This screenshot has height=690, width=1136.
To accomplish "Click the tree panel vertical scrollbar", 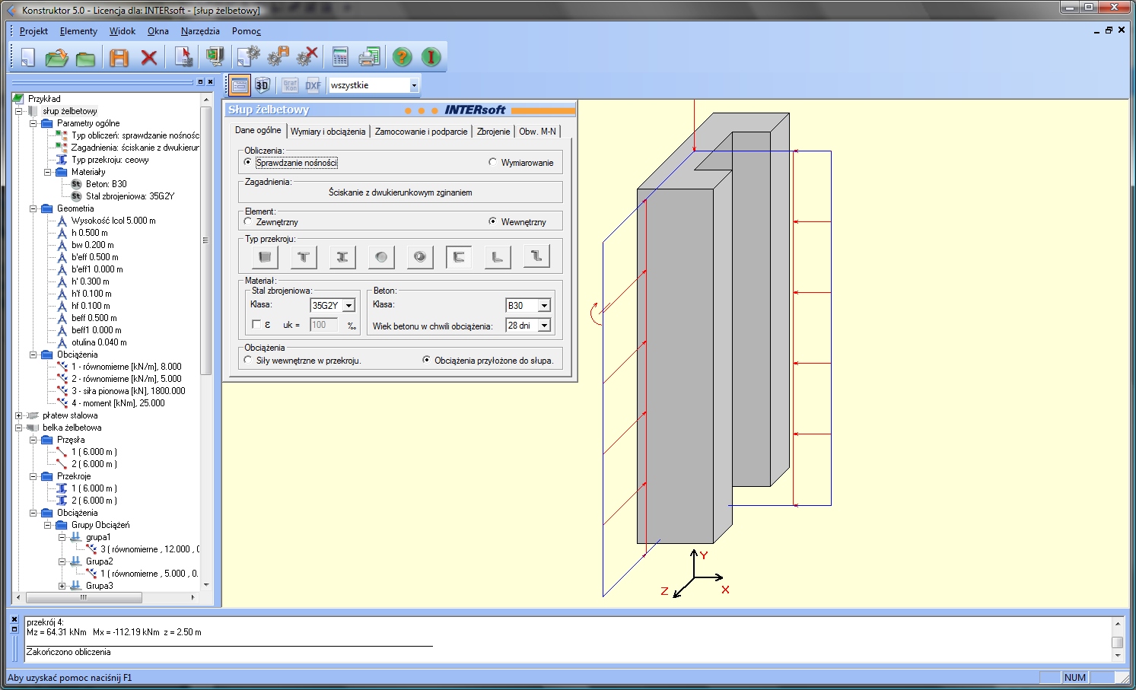I will 205,342.
